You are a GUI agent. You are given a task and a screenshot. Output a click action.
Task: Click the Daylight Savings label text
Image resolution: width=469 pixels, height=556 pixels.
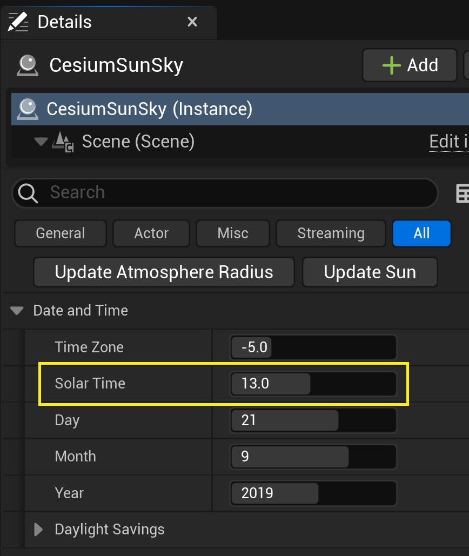pyautogui.click(x=110, y=530)
